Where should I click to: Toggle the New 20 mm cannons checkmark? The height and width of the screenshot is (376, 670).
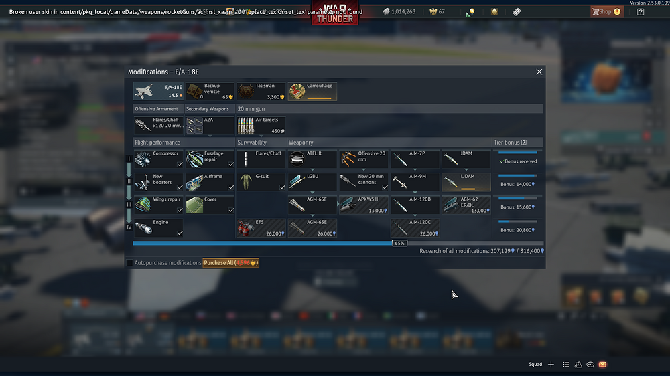tap(385, 187)
